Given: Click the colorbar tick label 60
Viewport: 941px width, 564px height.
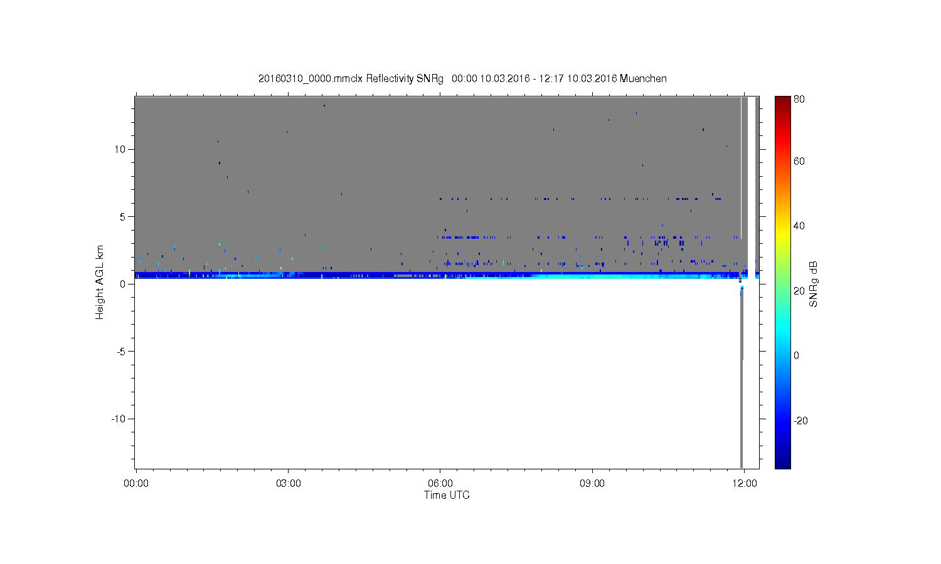Looking at the screenshot, I should [x=799, y=162].
